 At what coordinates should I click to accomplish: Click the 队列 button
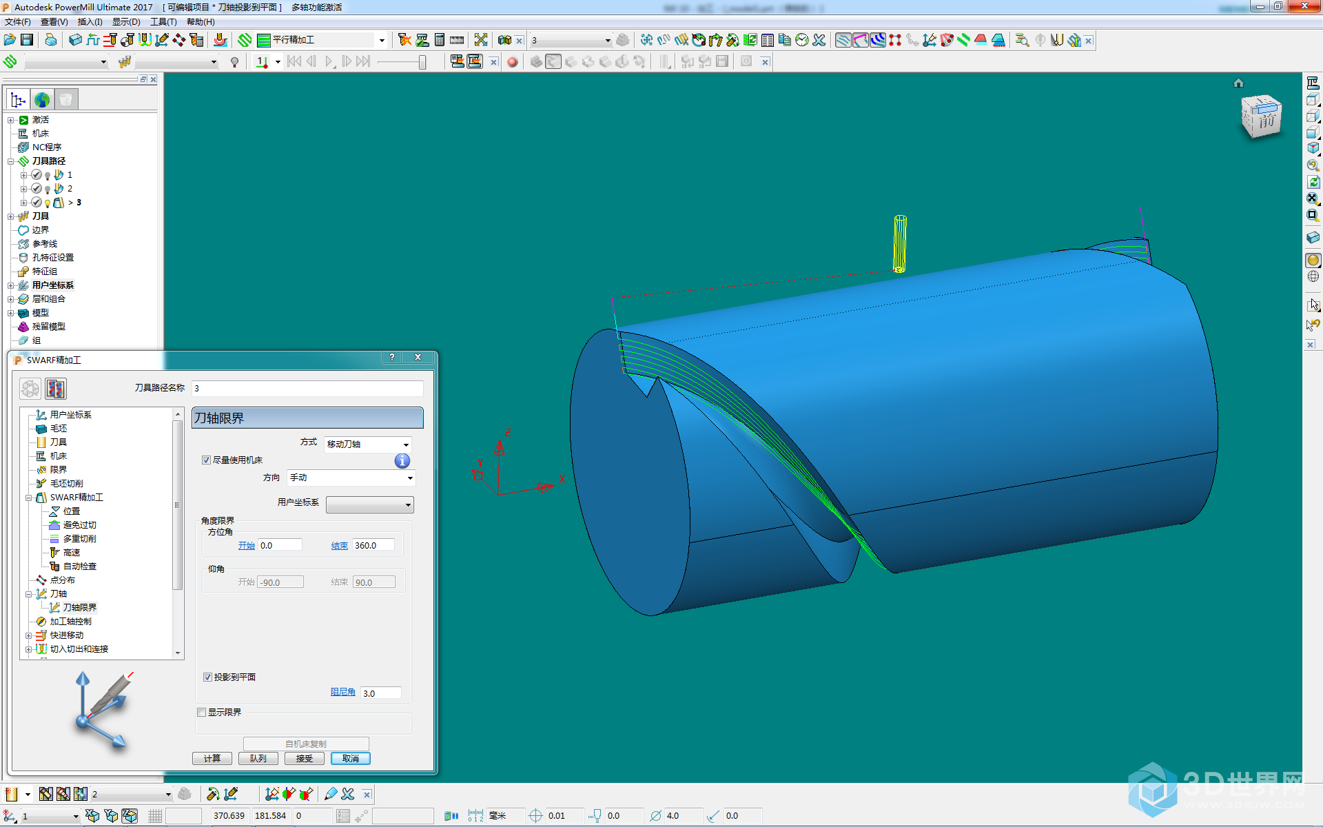point(258,758)
